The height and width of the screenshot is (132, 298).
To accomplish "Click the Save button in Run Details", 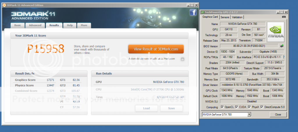I will [171, 108].
